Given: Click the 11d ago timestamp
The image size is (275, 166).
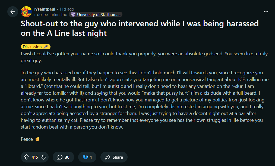Looking at the screenshot, I should tap(67, 9).
